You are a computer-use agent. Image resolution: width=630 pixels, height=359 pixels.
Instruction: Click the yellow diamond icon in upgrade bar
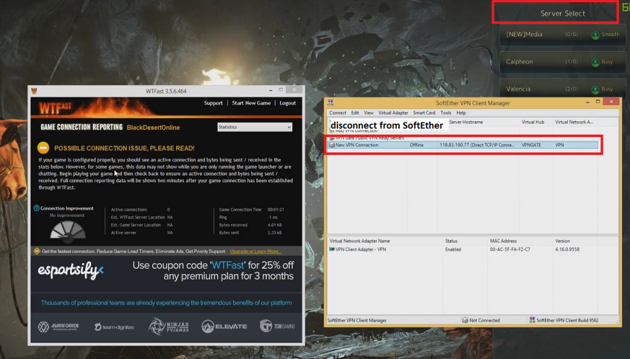[36, 251]
